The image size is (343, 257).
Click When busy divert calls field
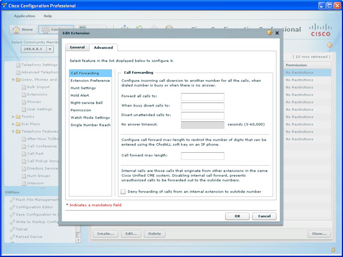[x=203, y=106]
